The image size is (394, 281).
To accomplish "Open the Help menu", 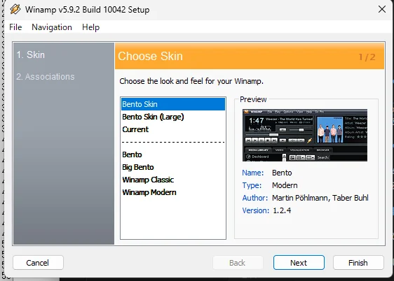I will [x=90, y=27].
